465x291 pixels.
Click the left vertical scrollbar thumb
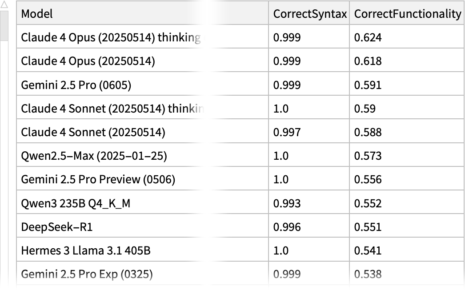[x=4, y=26]
